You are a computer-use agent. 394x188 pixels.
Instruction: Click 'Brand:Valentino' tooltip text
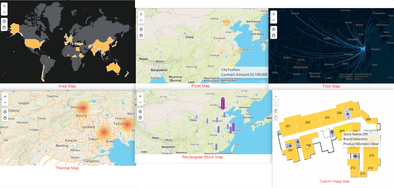[x=355, y=139]
